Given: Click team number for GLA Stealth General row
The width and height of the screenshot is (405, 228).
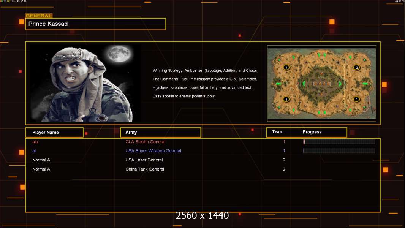Looking at the screenshot, I should tap(284, 142).
